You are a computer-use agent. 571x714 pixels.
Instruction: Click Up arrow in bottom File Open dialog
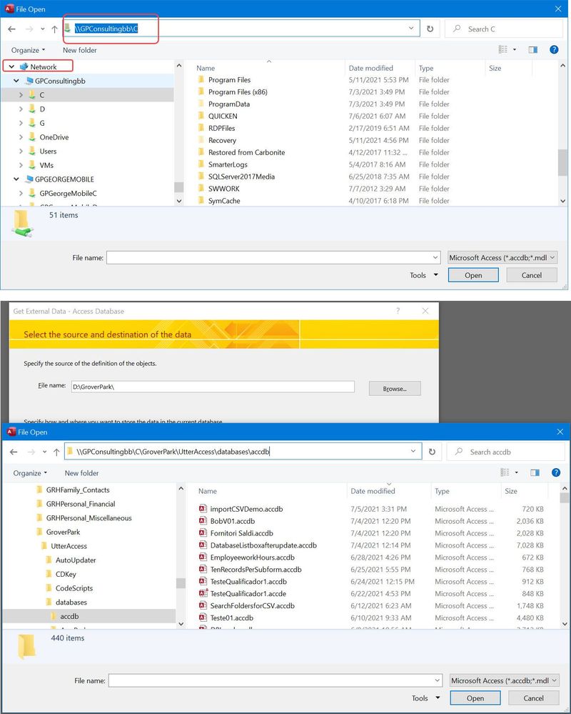tap(56, 452)
